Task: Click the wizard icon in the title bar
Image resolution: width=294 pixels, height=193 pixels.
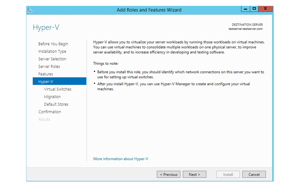Action: point(30,10)
